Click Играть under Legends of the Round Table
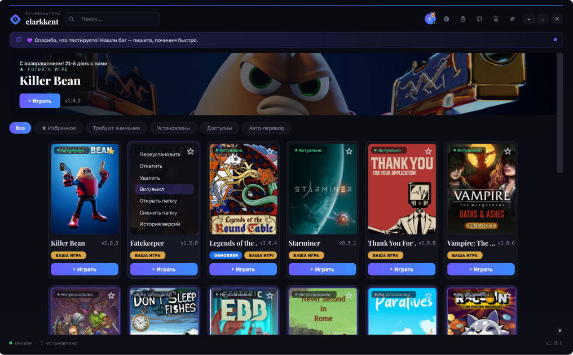 point(243,269)
